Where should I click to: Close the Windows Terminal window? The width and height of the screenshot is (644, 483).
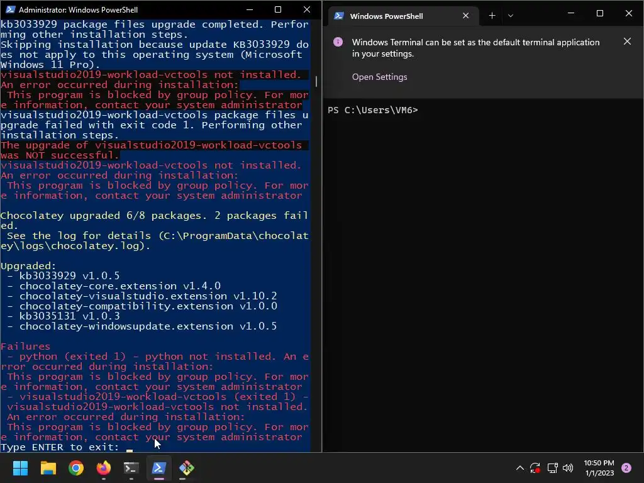[628, 13]
